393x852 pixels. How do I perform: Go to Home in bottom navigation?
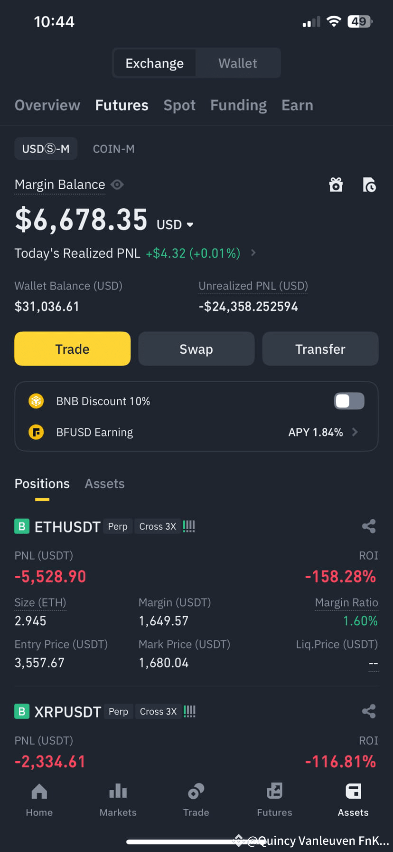pyautogui.click(x=39, y=800)
